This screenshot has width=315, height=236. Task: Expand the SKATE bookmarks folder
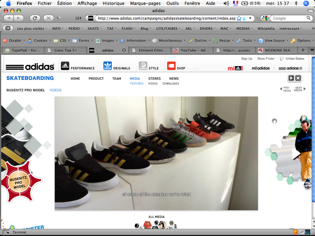point(94,28)
